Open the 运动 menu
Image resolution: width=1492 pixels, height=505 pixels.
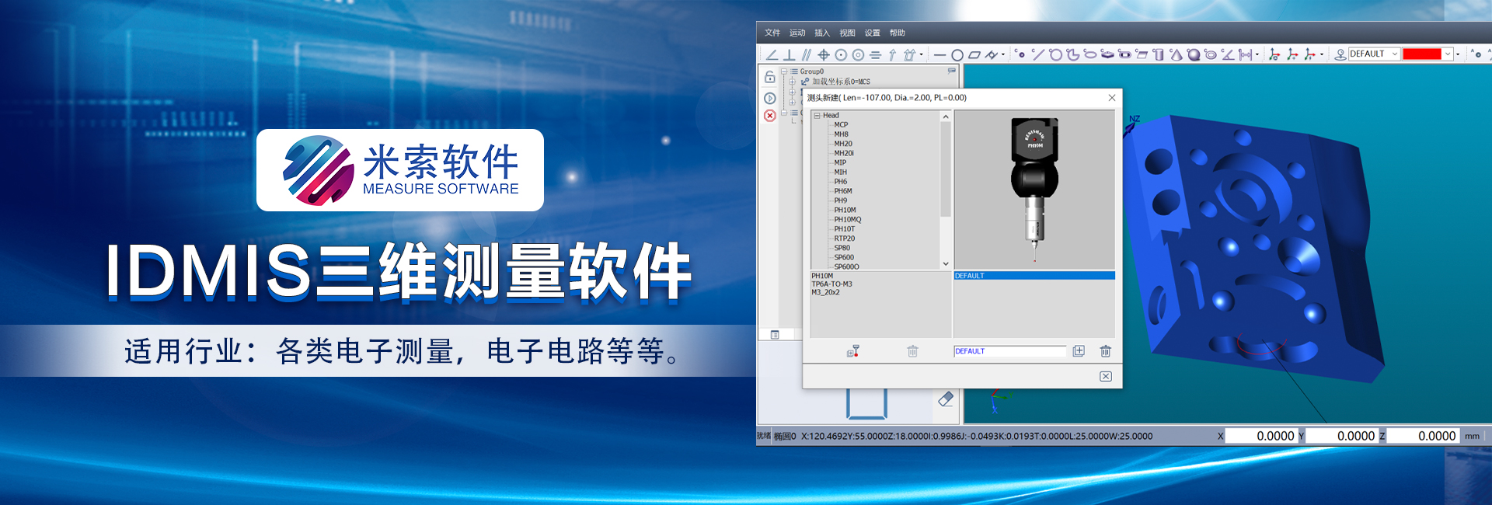(x=797, y=33)
